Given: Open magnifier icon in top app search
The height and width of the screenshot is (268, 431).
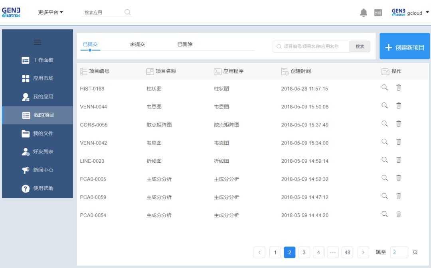Looking at the screenshot, I should (127, 12).
